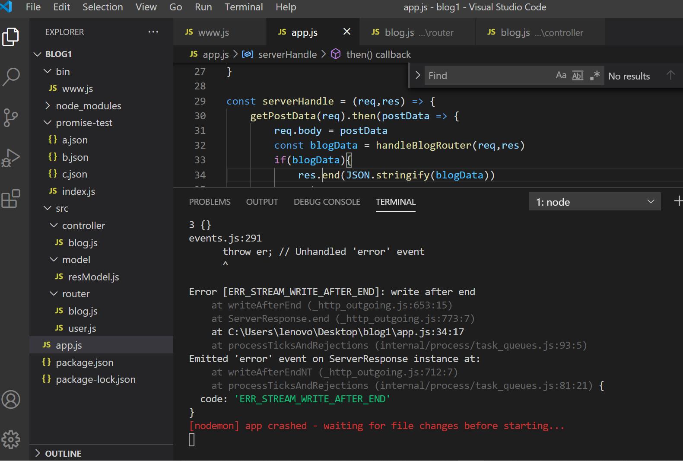The image size is (683, 461).
Task: Toggle Use Regular Expression in Find widget
Action: click(595, 76)
